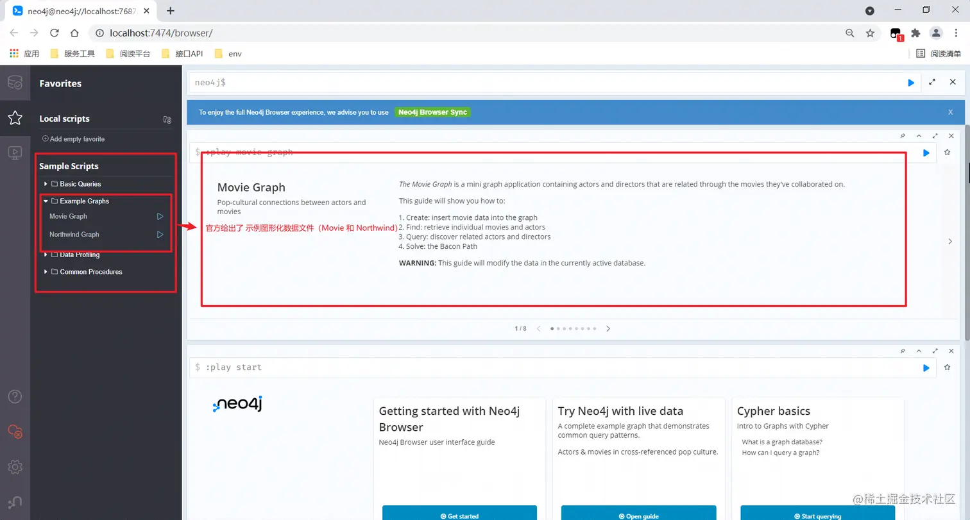Select the Movie Graph sample script
Viewport: 970px width, 520px height.
(68, 217)
